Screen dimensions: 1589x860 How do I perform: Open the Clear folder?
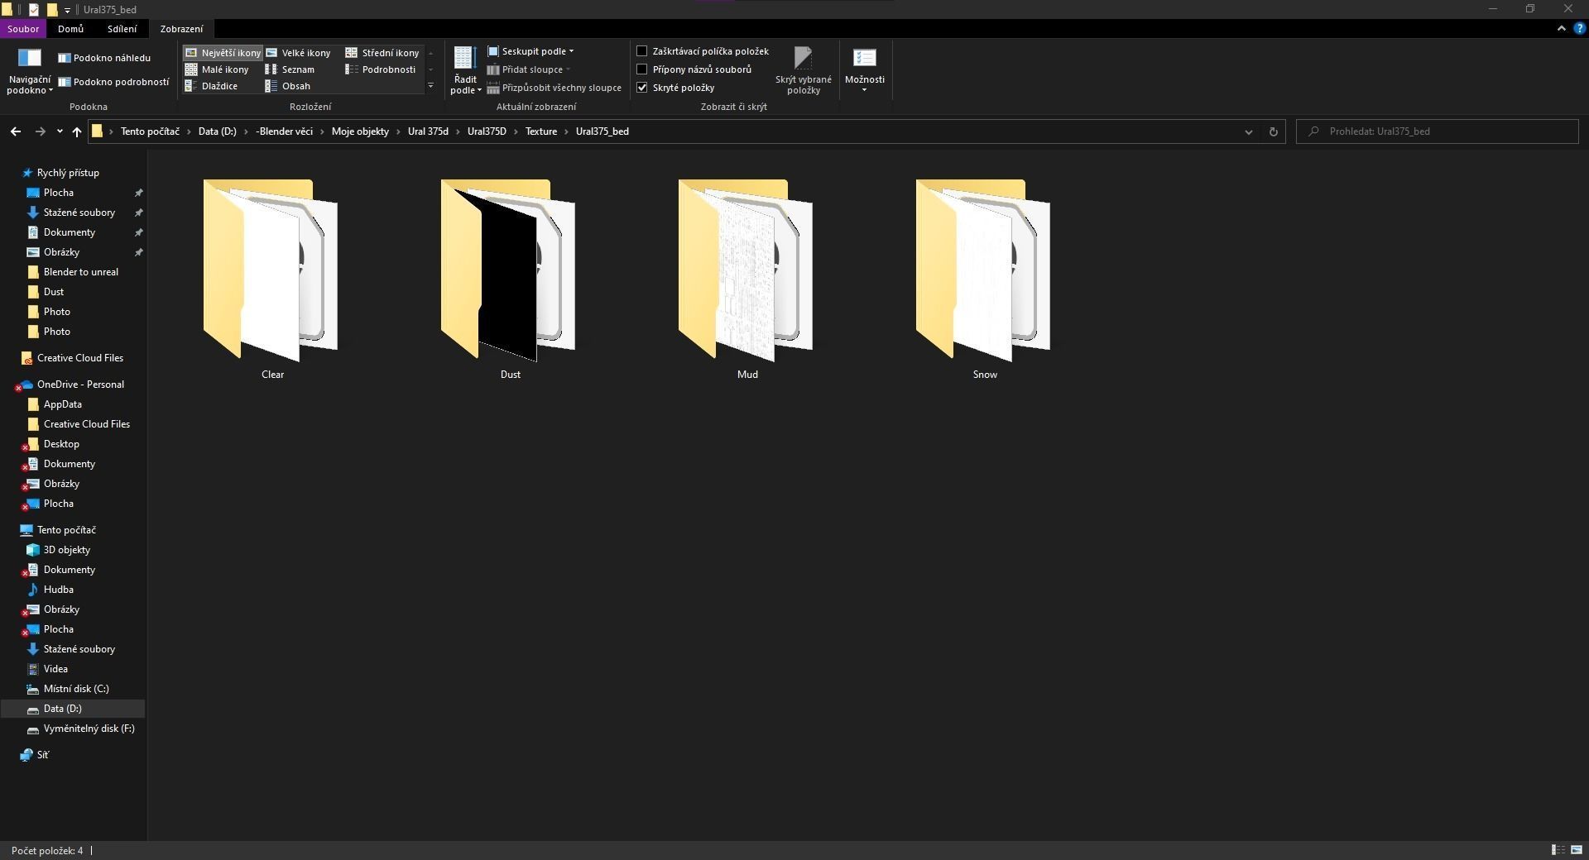[x=271, y=279]
